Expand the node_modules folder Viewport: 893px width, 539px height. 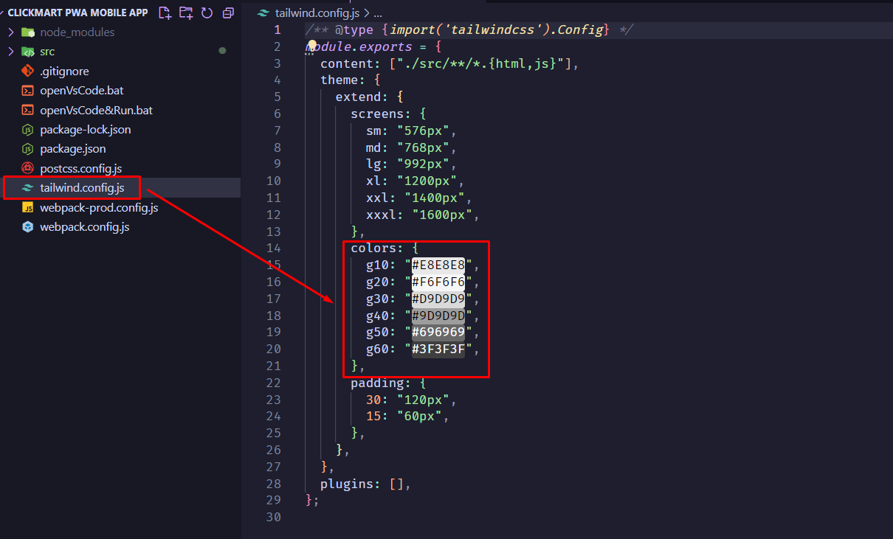(10, 32)
